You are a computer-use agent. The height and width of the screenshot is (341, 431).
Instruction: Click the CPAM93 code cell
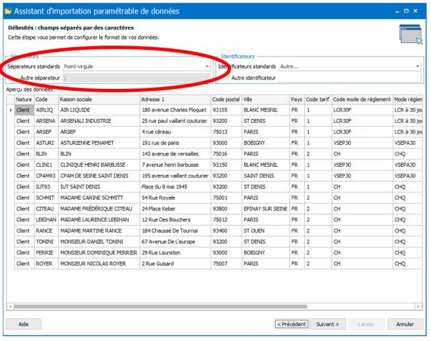pos(47,176)
